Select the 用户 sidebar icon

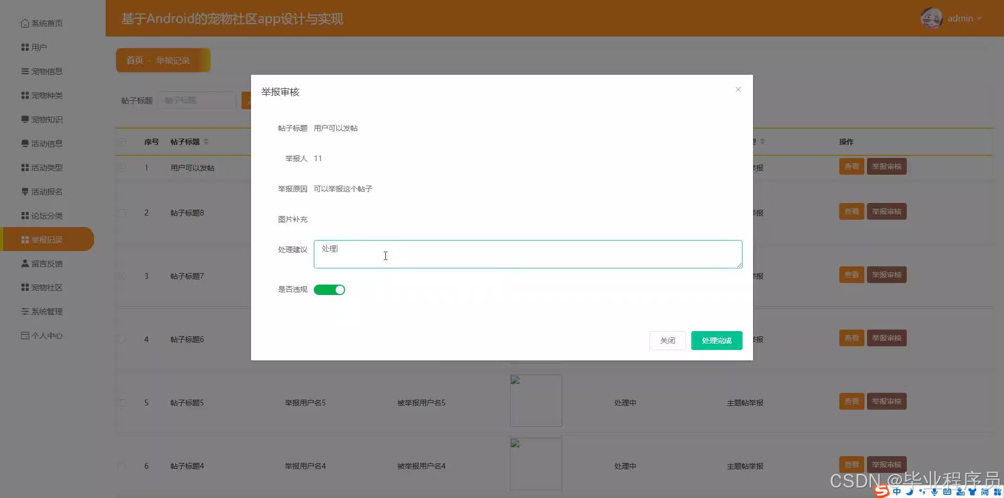pos(25,47)
